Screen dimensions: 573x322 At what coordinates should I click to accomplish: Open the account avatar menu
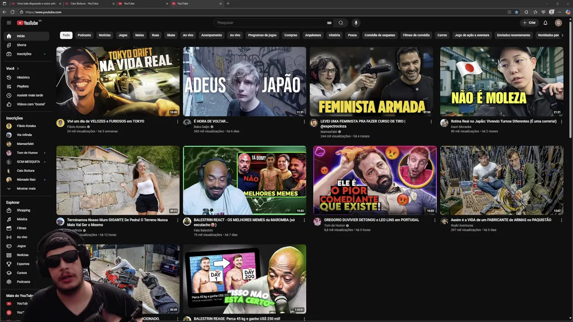point(558,23)
